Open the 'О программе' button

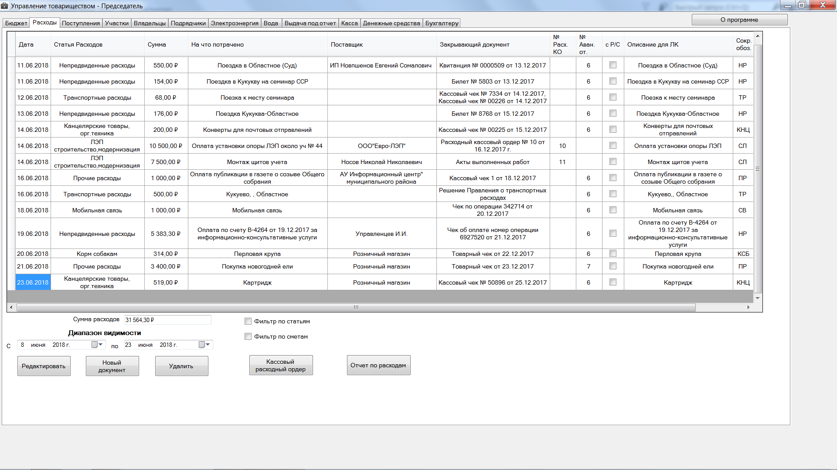pyautogui.click(x=739, y=20)
